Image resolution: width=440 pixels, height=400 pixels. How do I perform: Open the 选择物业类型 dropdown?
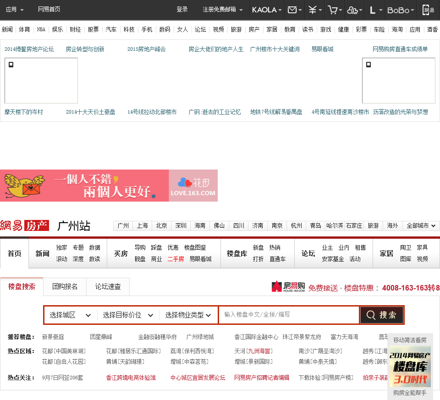pos(188,315)
